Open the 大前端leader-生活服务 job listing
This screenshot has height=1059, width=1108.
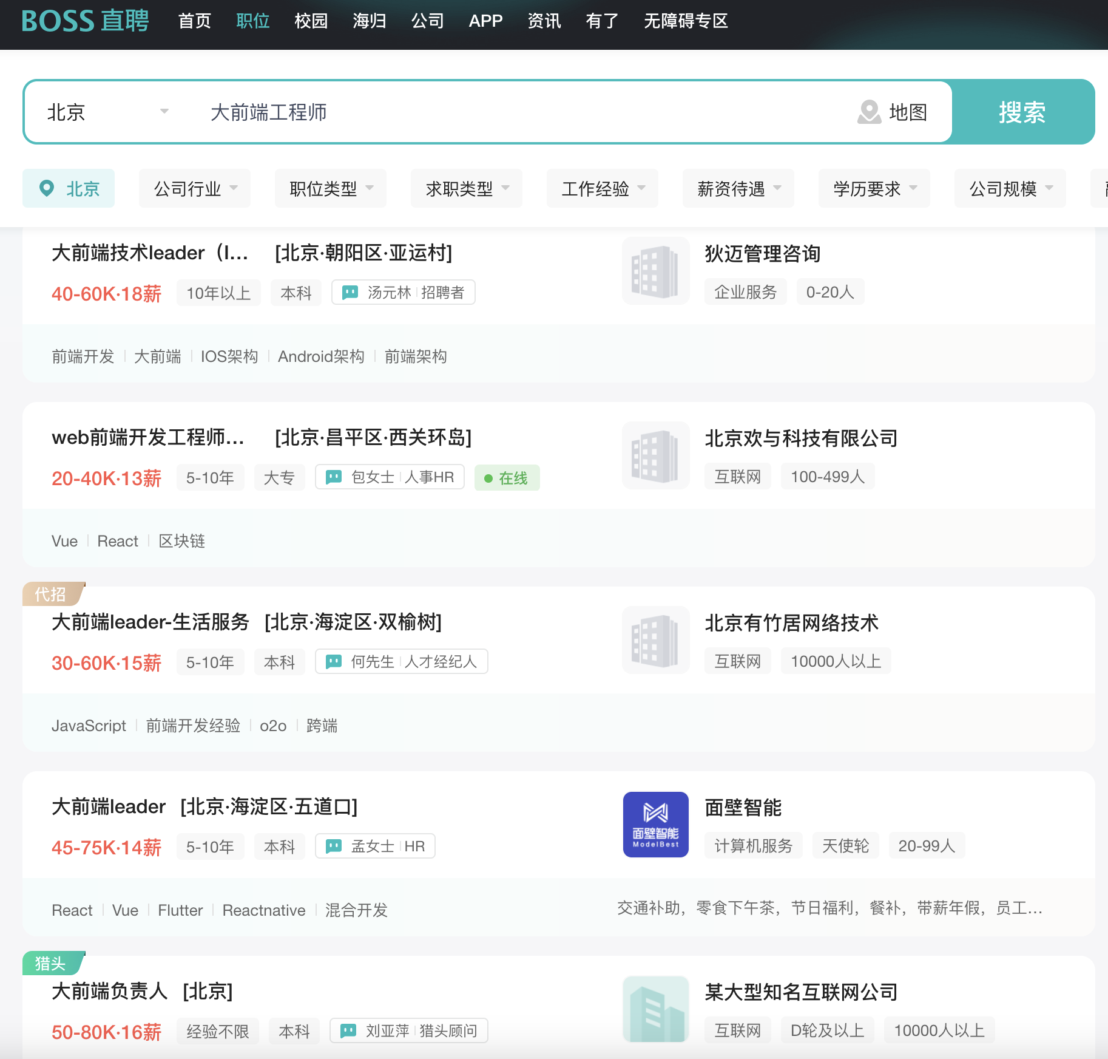pyautogui.click(x=150, y=622)
